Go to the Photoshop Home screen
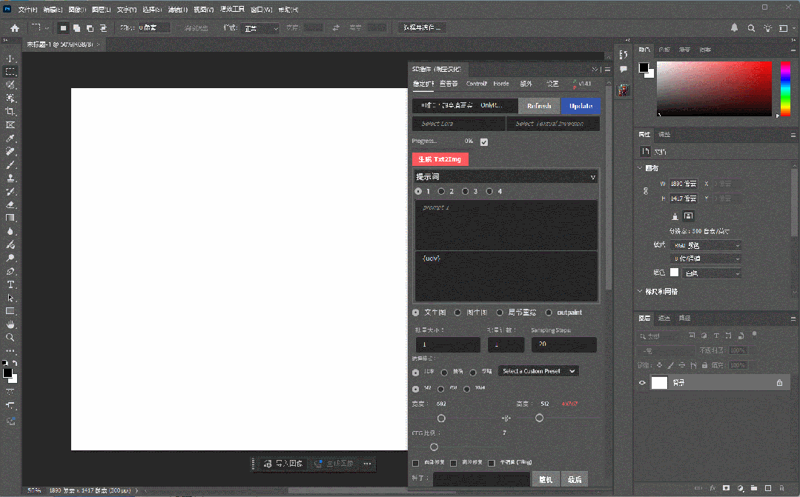The height and width of the screenshot is (497, 800). point(15,28)
